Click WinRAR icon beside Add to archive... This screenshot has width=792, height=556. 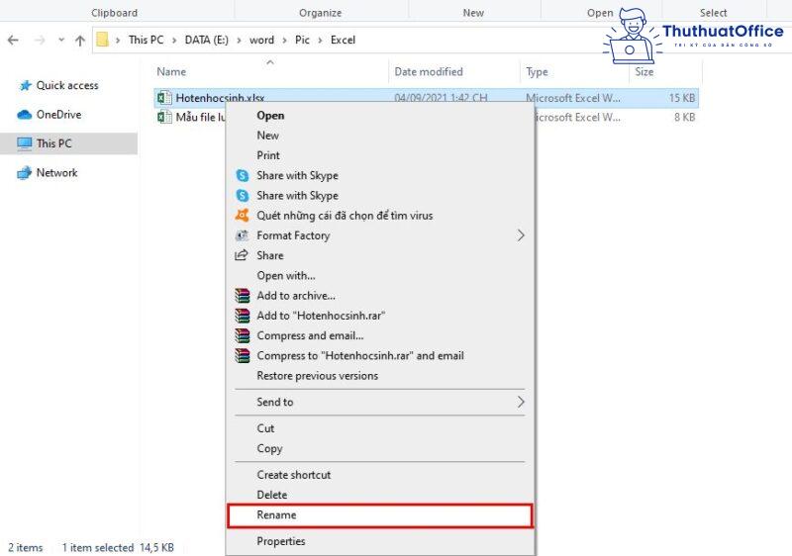point(243,296)
